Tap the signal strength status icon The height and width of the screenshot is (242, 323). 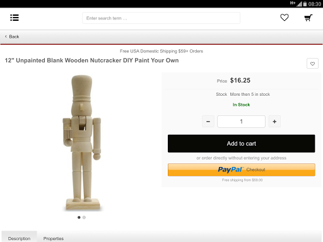(x=299, y=4)
